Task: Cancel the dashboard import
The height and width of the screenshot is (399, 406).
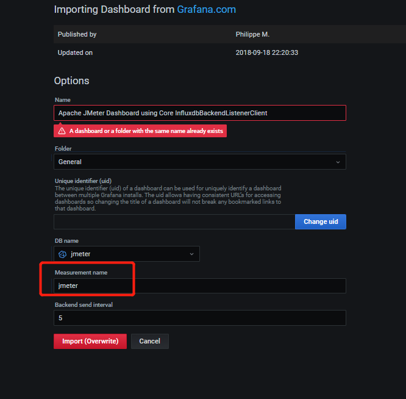Action: 149,341
